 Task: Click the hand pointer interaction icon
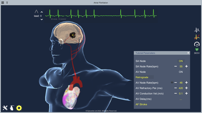12,108
